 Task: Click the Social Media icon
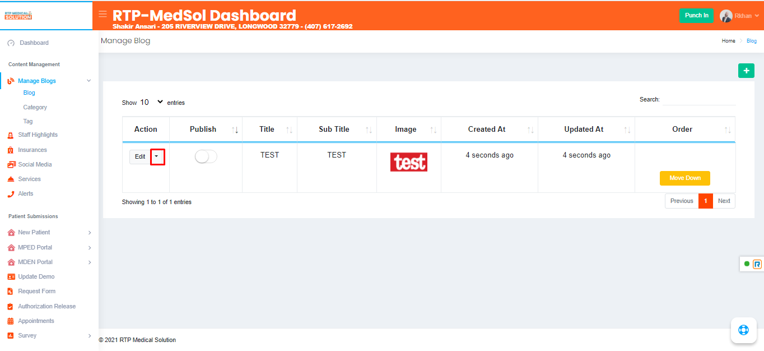pos(11,165)
